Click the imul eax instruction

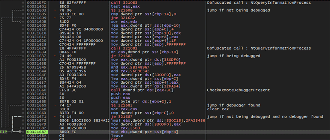click(158, 120)
